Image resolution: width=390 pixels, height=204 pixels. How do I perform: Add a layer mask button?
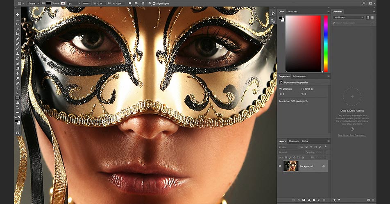click(x=304, y=200)
